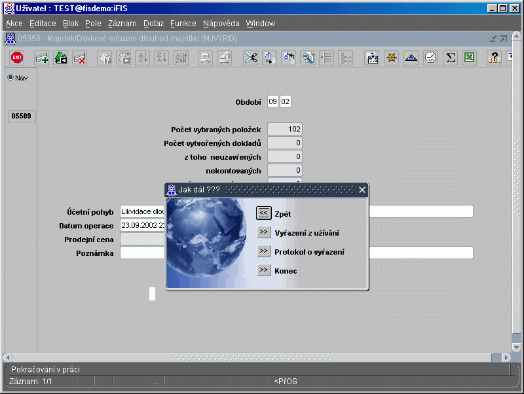Close the Jak dál ??? dialog
Screen dimensions: 524x394
[362, 190]
